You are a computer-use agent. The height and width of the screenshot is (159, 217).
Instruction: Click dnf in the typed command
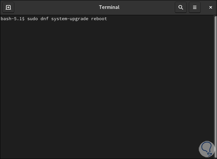pos(45,19)
